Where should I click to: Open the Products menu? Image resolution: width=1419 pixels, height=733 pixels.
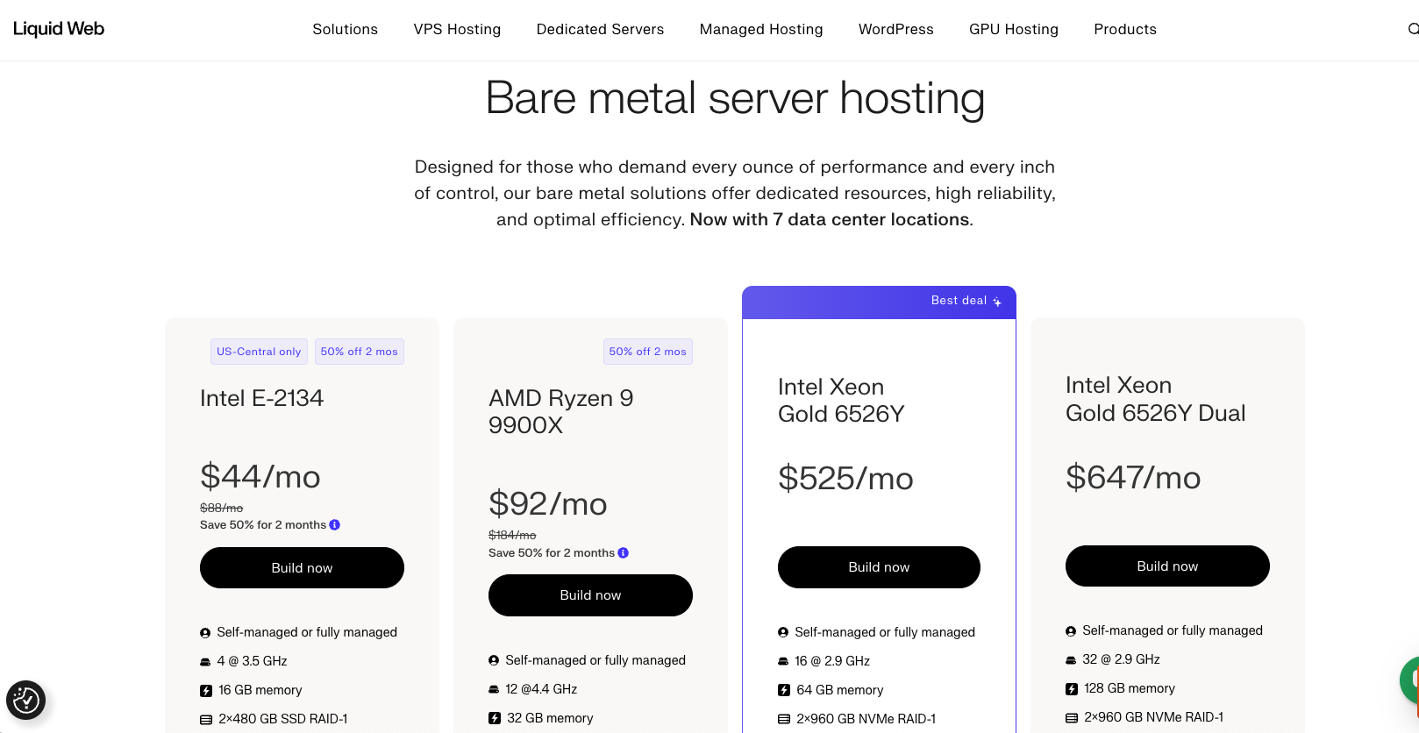[x=1125, y=29]
